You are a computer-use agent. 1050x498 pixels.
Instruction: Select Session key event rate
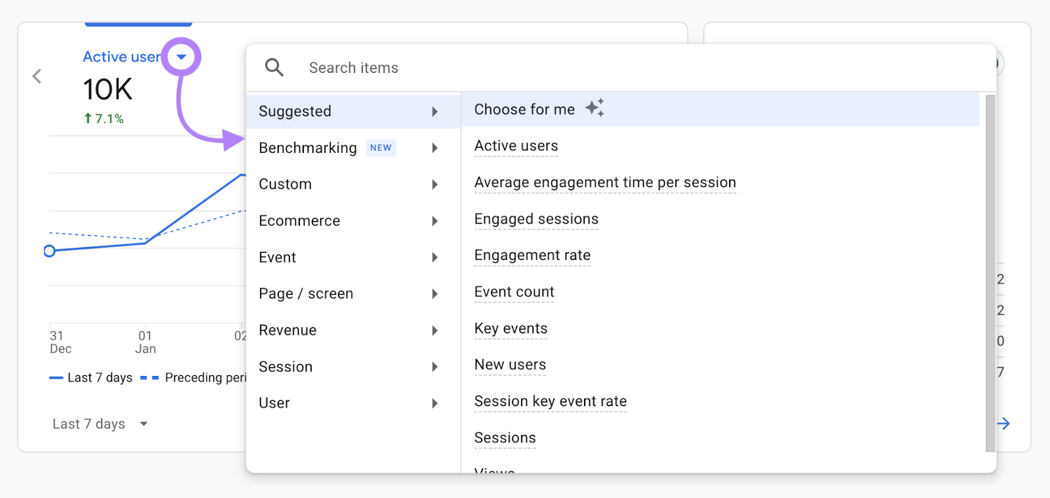[x=550, y=402]
